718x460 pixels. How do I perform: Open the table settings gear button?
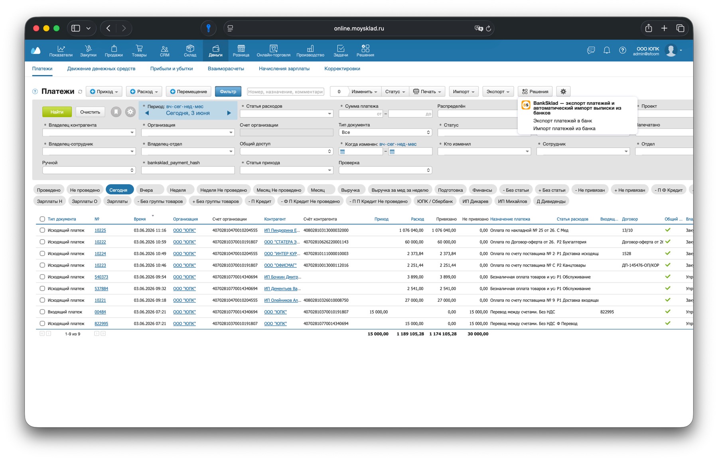pos(563,91)
